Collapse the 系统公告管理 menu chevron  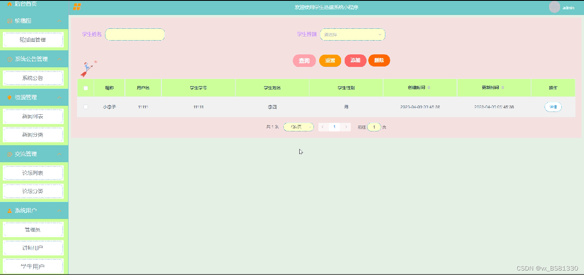click(x=59, y=59)
